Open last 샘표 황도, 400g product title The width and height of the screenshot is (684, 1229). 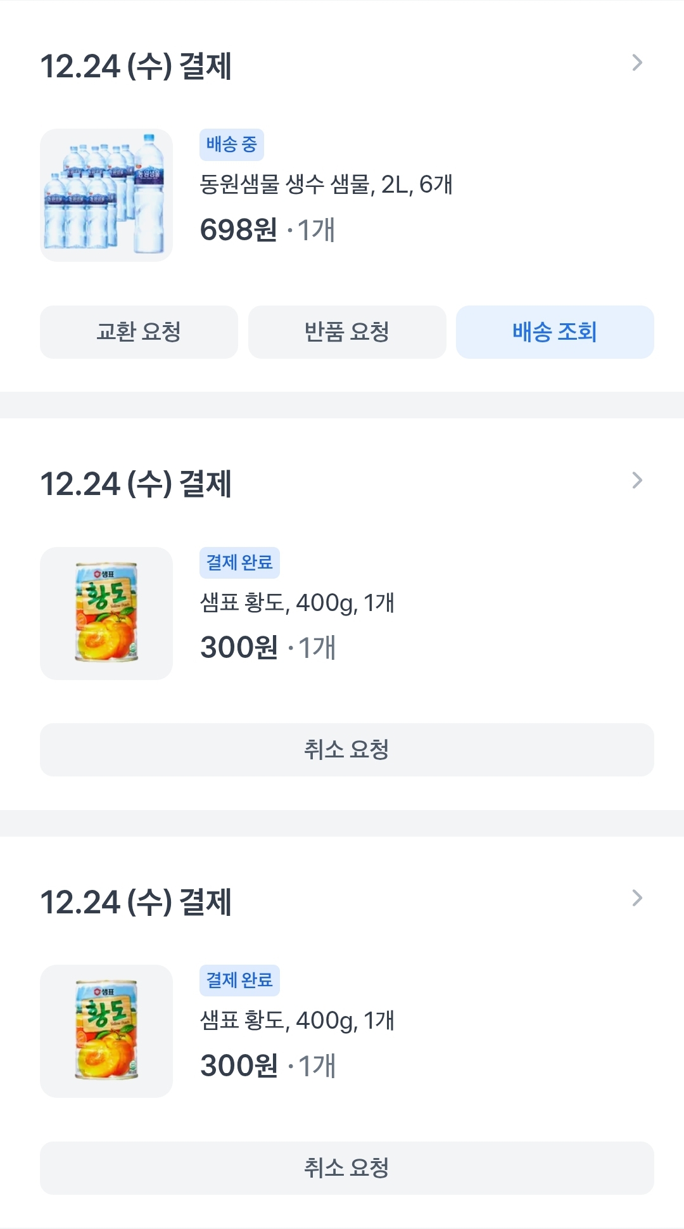pos(297,1020)
